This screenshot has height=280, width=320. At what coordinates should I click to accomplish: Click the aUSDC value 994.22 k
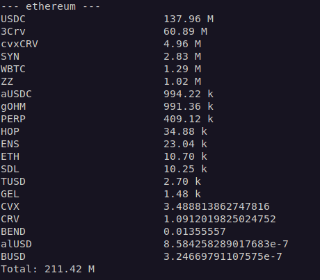tap(189, 94)
